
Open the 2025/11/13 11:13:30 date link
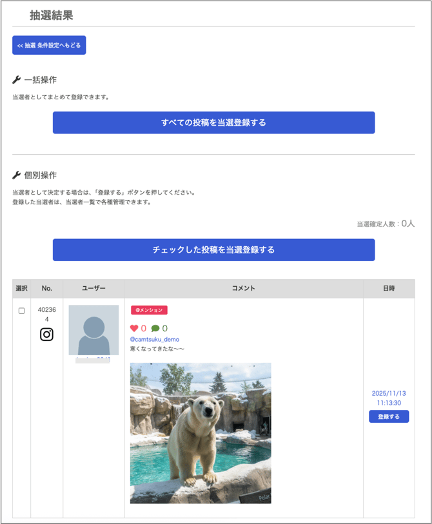(x=389, y=398)
